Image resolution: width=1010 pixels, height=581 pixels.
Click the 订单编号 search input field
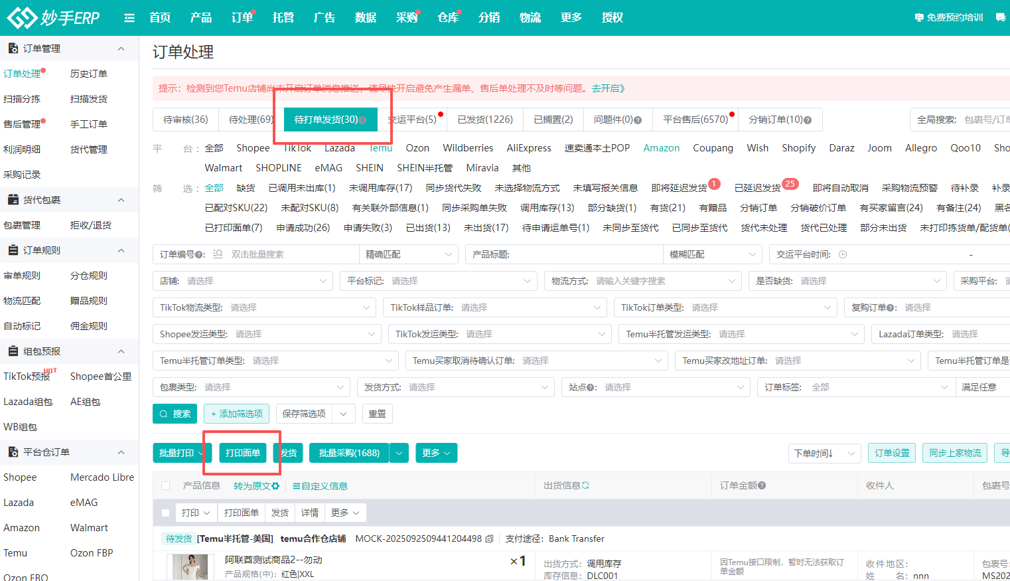pyautogui.click(x=292, y=254)
